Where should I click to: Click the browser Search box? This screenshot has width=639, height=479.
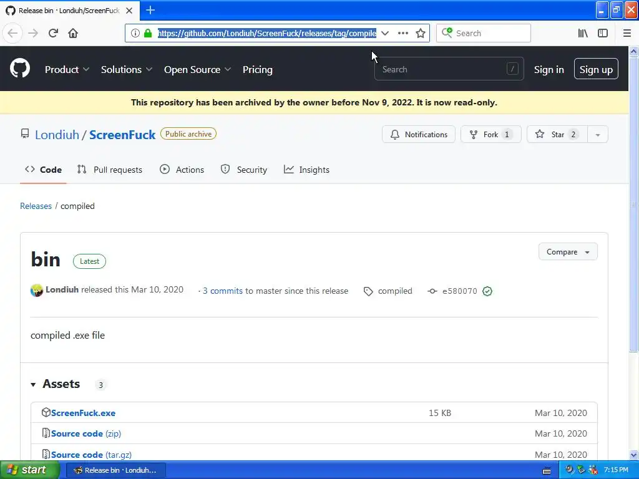(484, 33)
